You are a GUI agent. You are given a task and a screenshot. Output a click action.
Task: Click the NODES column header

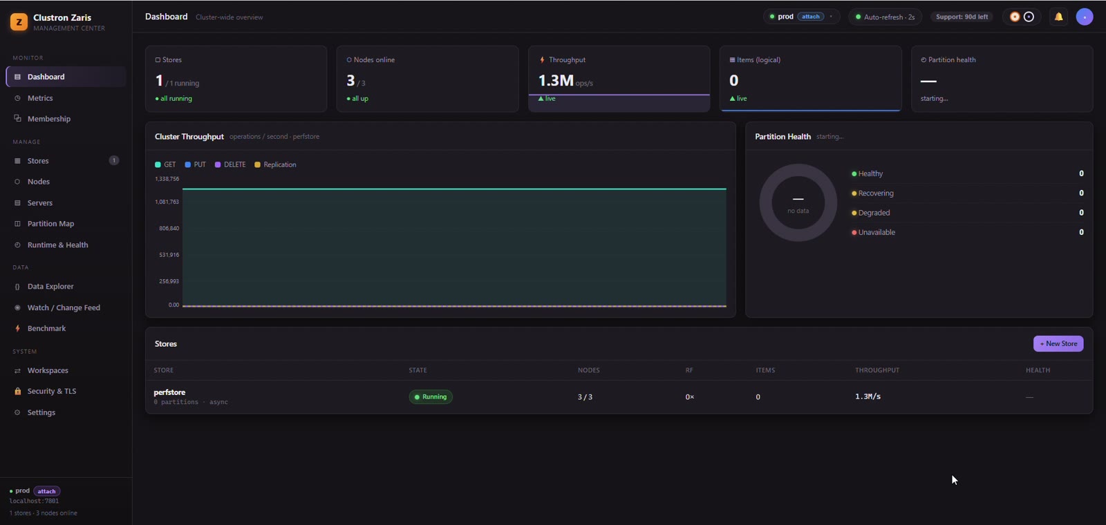tap(589, 370)
